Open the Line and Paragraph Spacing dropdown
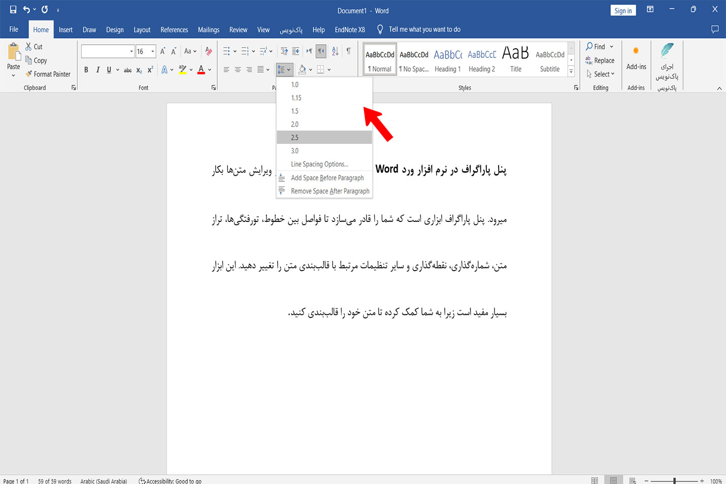The height and width of the screenshot is (484, 726). (284, 70)
